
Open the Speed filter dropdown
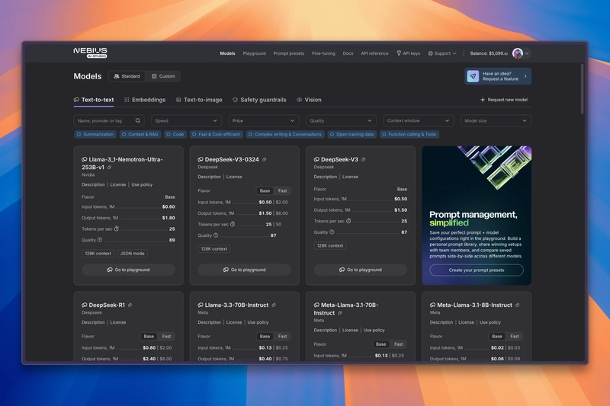coord(186,121)
